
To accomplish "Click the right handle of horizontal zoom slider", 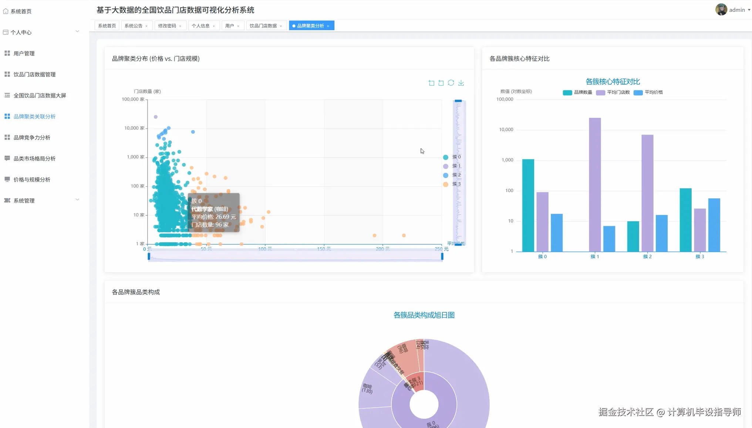I will tap(442, 256).
